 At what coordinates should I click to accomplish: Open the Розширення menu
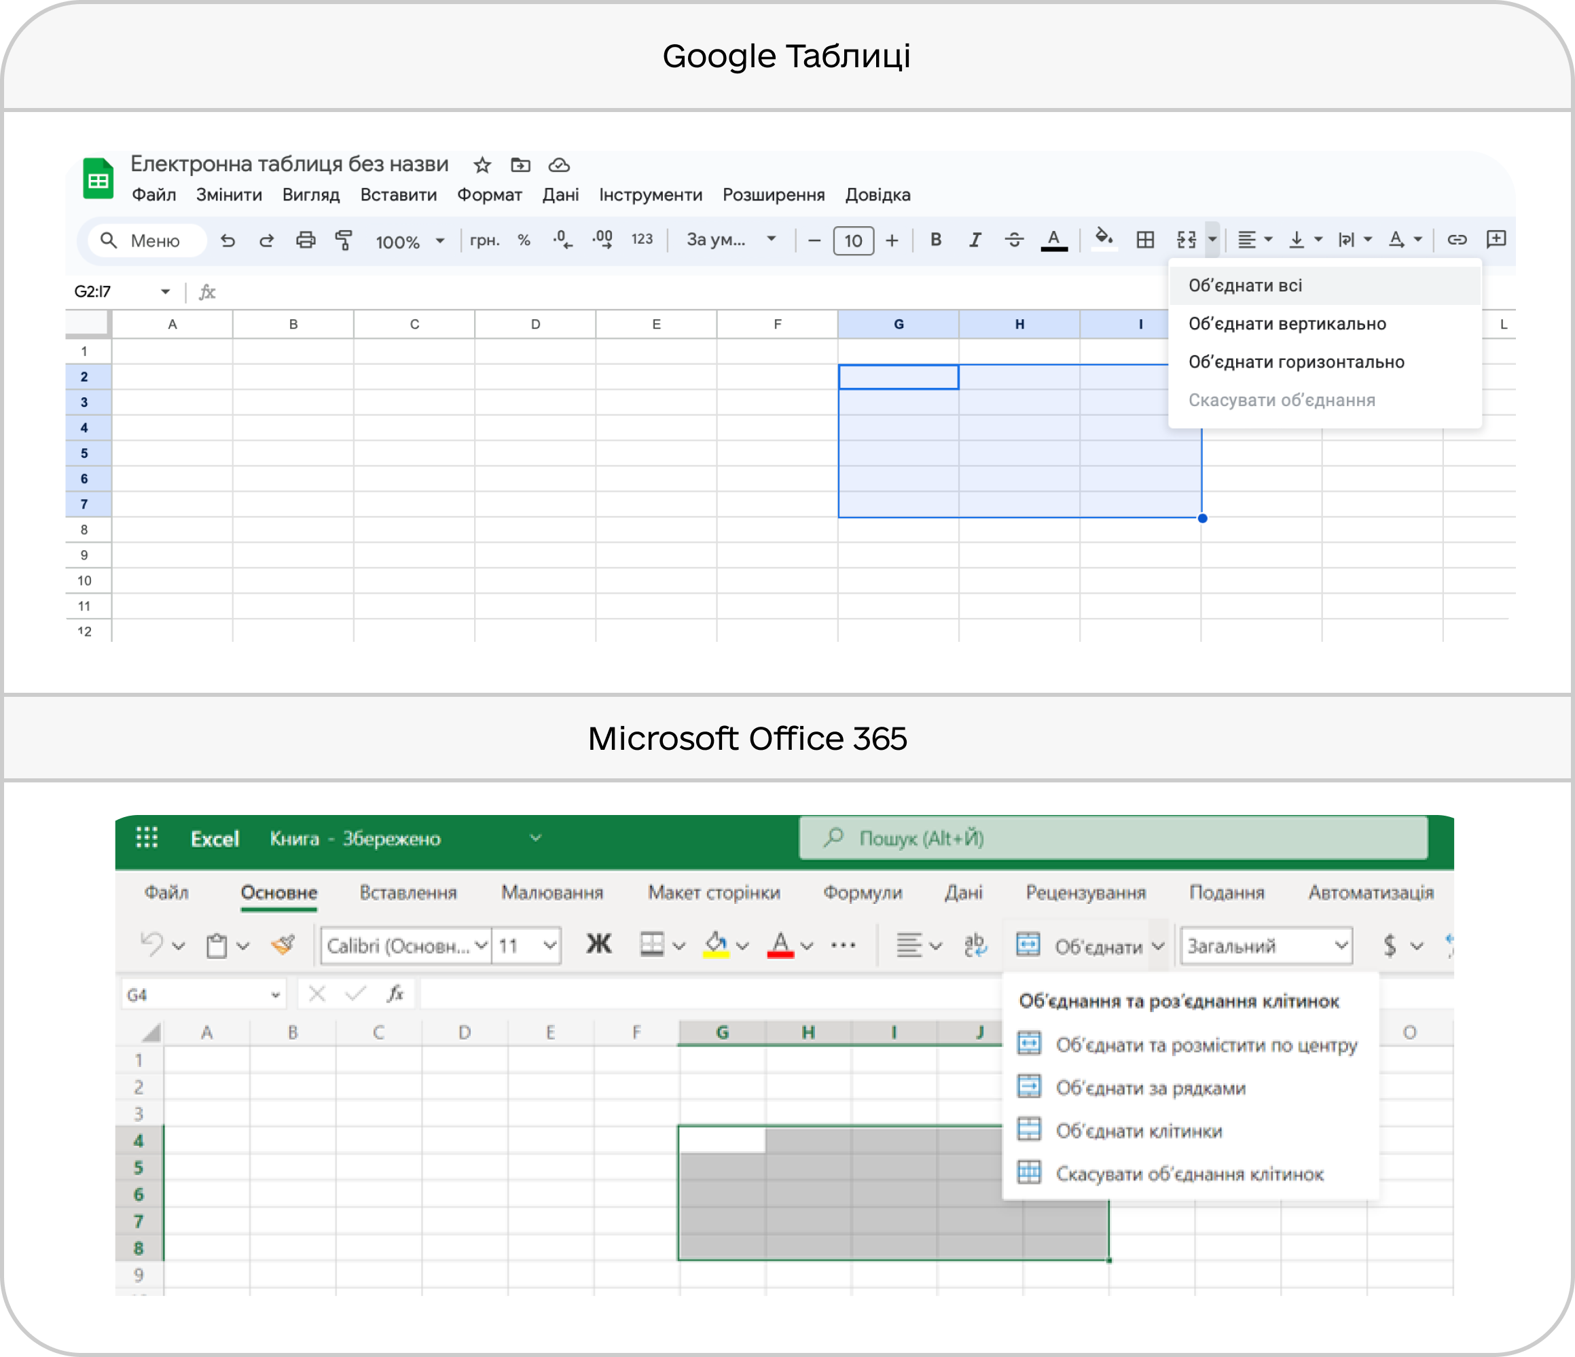(x=773, y=196)
